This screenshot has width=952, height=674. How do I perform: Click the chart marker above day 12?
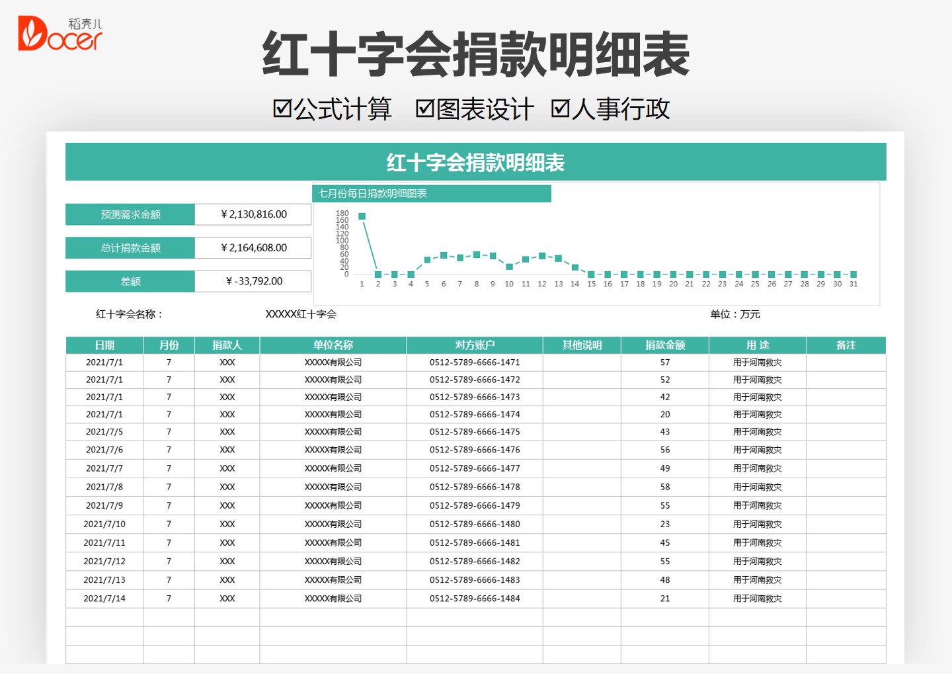point(542,255)
